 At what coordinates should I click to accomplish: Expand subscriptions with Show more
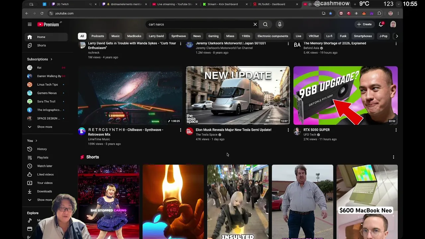coord(46,127)
